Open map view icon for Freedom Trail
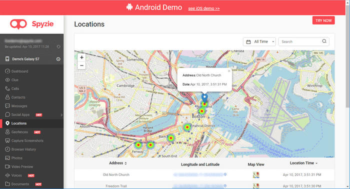This screenshot has width=350, height=189. pos(256,185)
